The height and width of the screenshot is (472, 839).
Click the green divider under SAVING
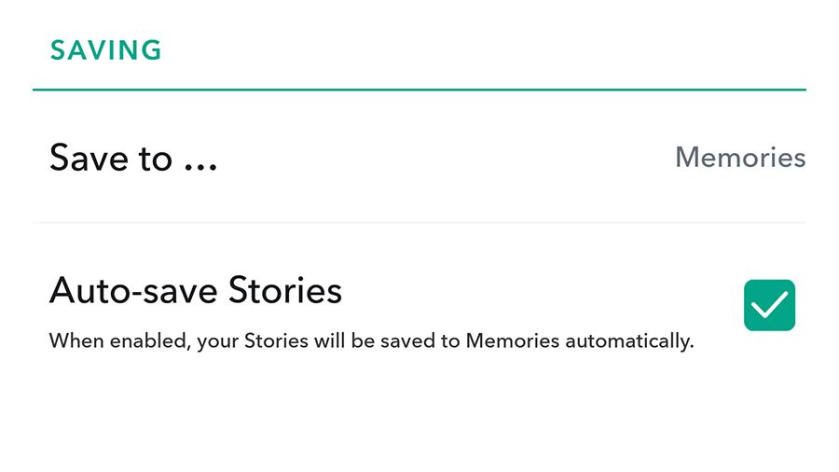(x=419, y=90)
